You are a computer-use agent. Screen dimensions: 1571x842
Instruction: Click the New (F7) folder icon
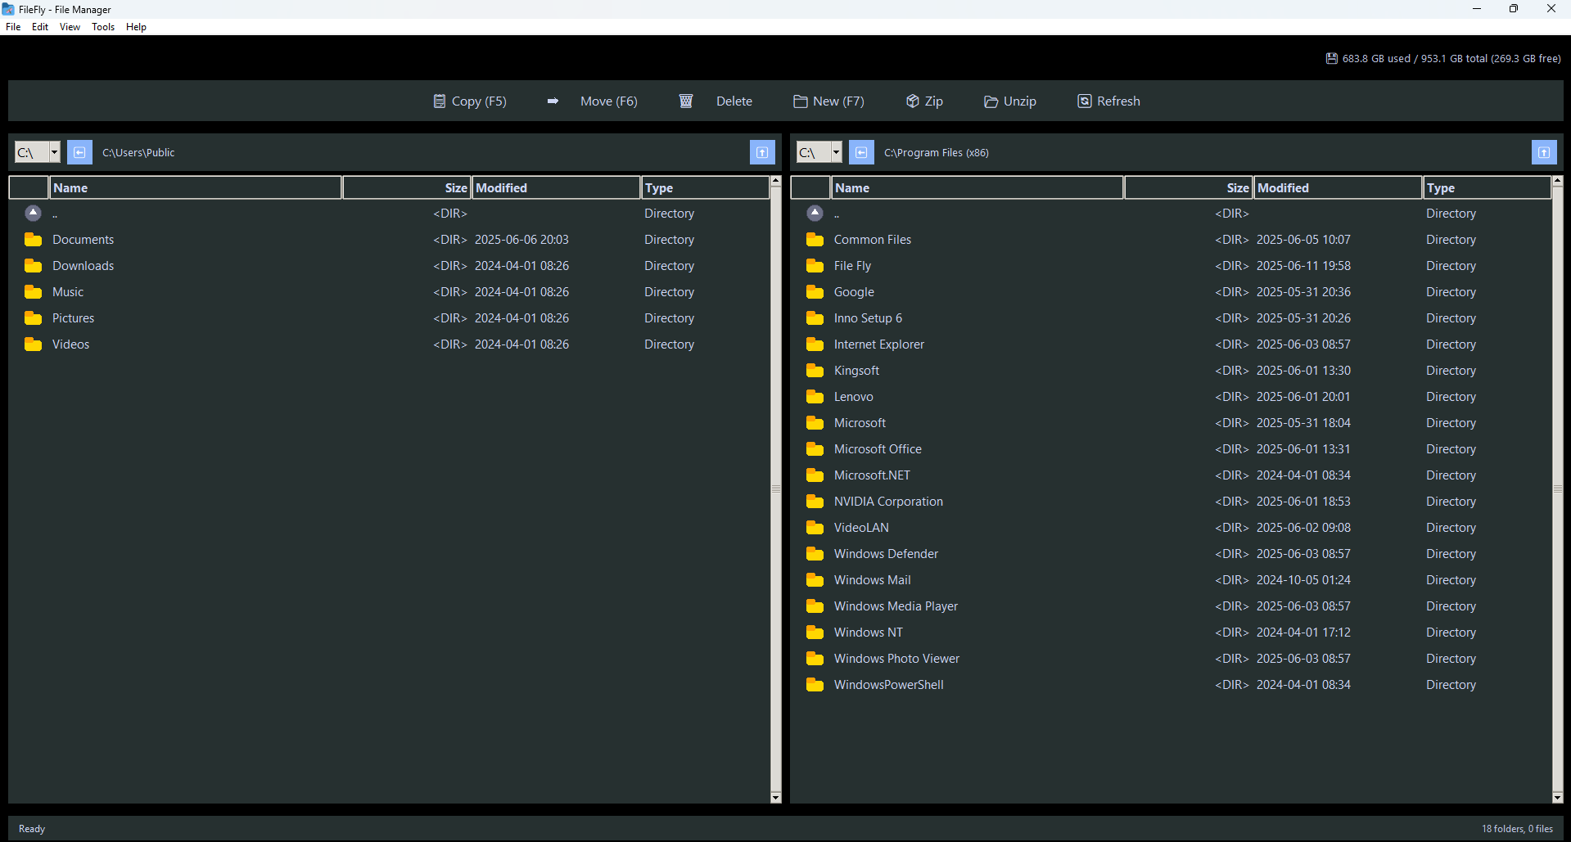pyautogui.click(x=801, y=101)
